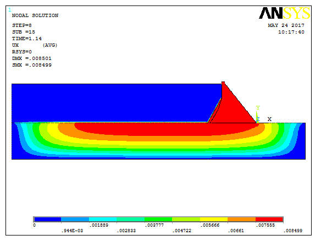
Task: Select the green legend color band
Action: (158, 220)
